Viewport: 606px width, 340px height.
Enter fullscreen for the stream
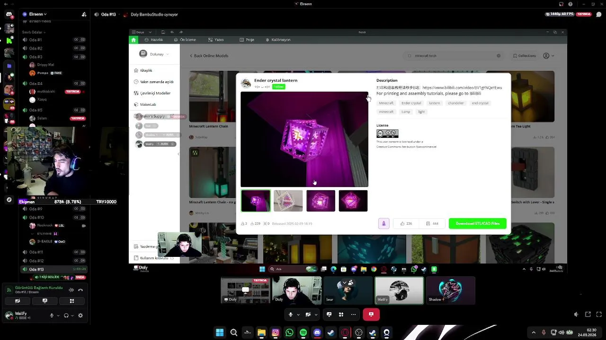tap(599, 314)
